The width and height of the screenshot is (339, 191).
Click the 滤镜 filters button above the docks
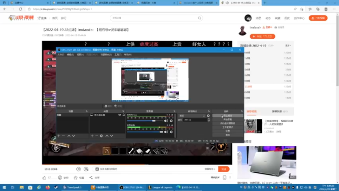118,106
